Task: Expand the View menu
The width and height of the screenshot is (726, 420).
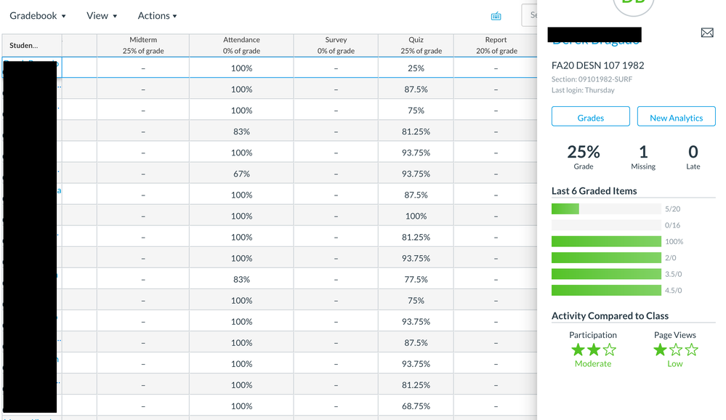Action: (102, 16)
